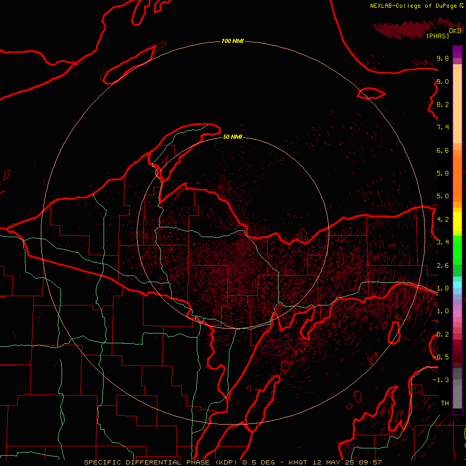Screen dimensions: 466x466
Task: Pick the purple segment topping the color bar
Action: pos(457,52)
